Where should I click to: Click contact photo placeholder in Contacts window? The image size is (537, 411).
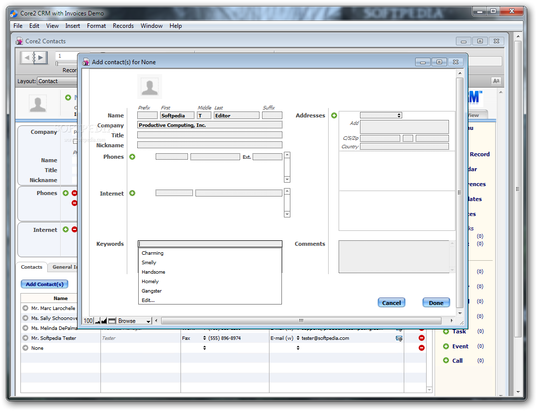click(x=38, y=104)
